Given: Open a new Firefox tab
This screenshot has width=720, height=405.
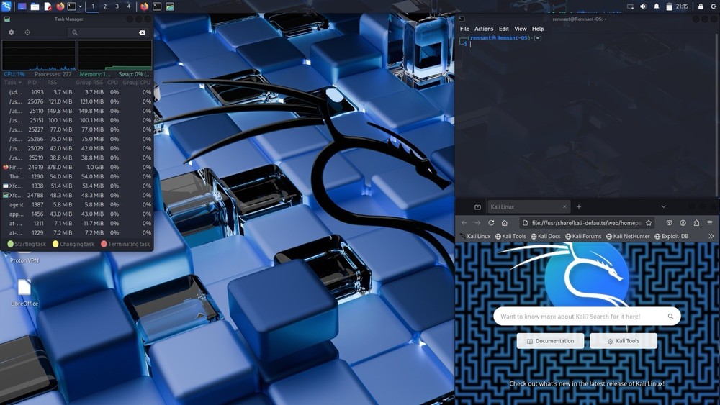Looking at the screenshot, I should tap(579, 207).
